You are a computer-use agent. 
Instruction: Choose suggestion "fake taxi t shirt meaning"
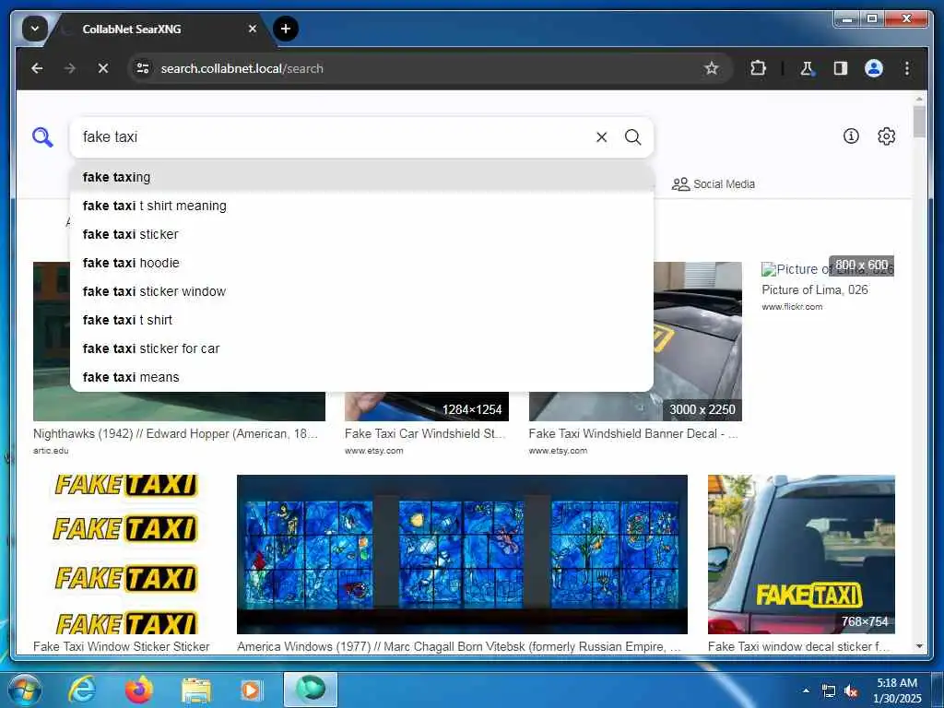click(361, 206)
